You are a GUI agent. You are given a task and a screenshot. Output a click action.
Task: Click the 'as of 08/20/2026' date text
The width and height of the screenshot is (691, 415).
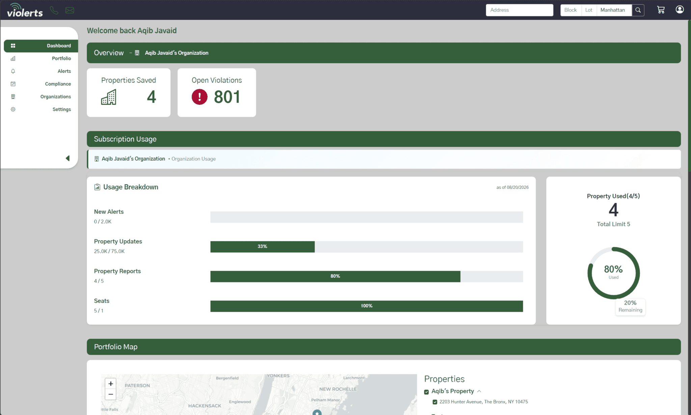tap(512, 187)
